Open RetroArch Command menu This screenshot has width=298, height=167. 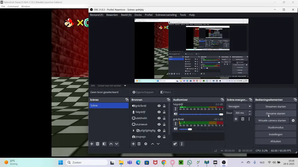tap(13, 7)
